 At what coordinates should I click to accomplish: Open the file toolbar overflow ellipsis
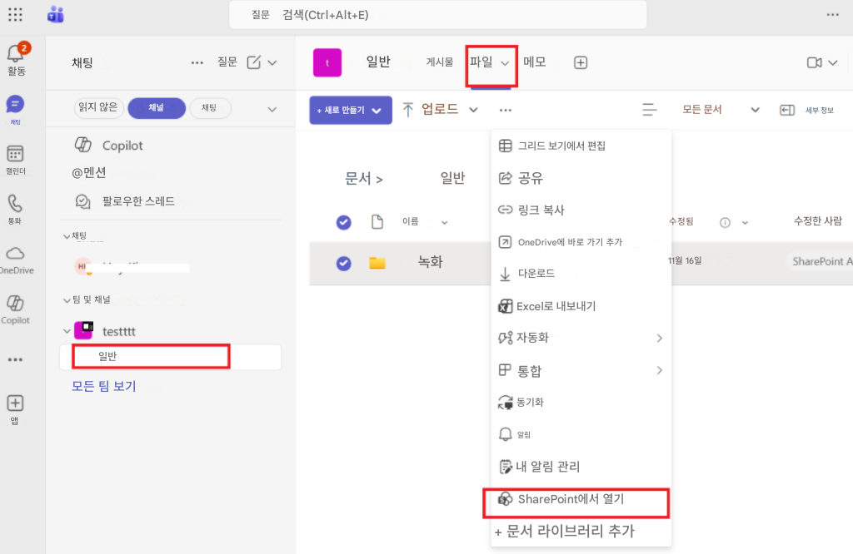click(x=506, y=111)
